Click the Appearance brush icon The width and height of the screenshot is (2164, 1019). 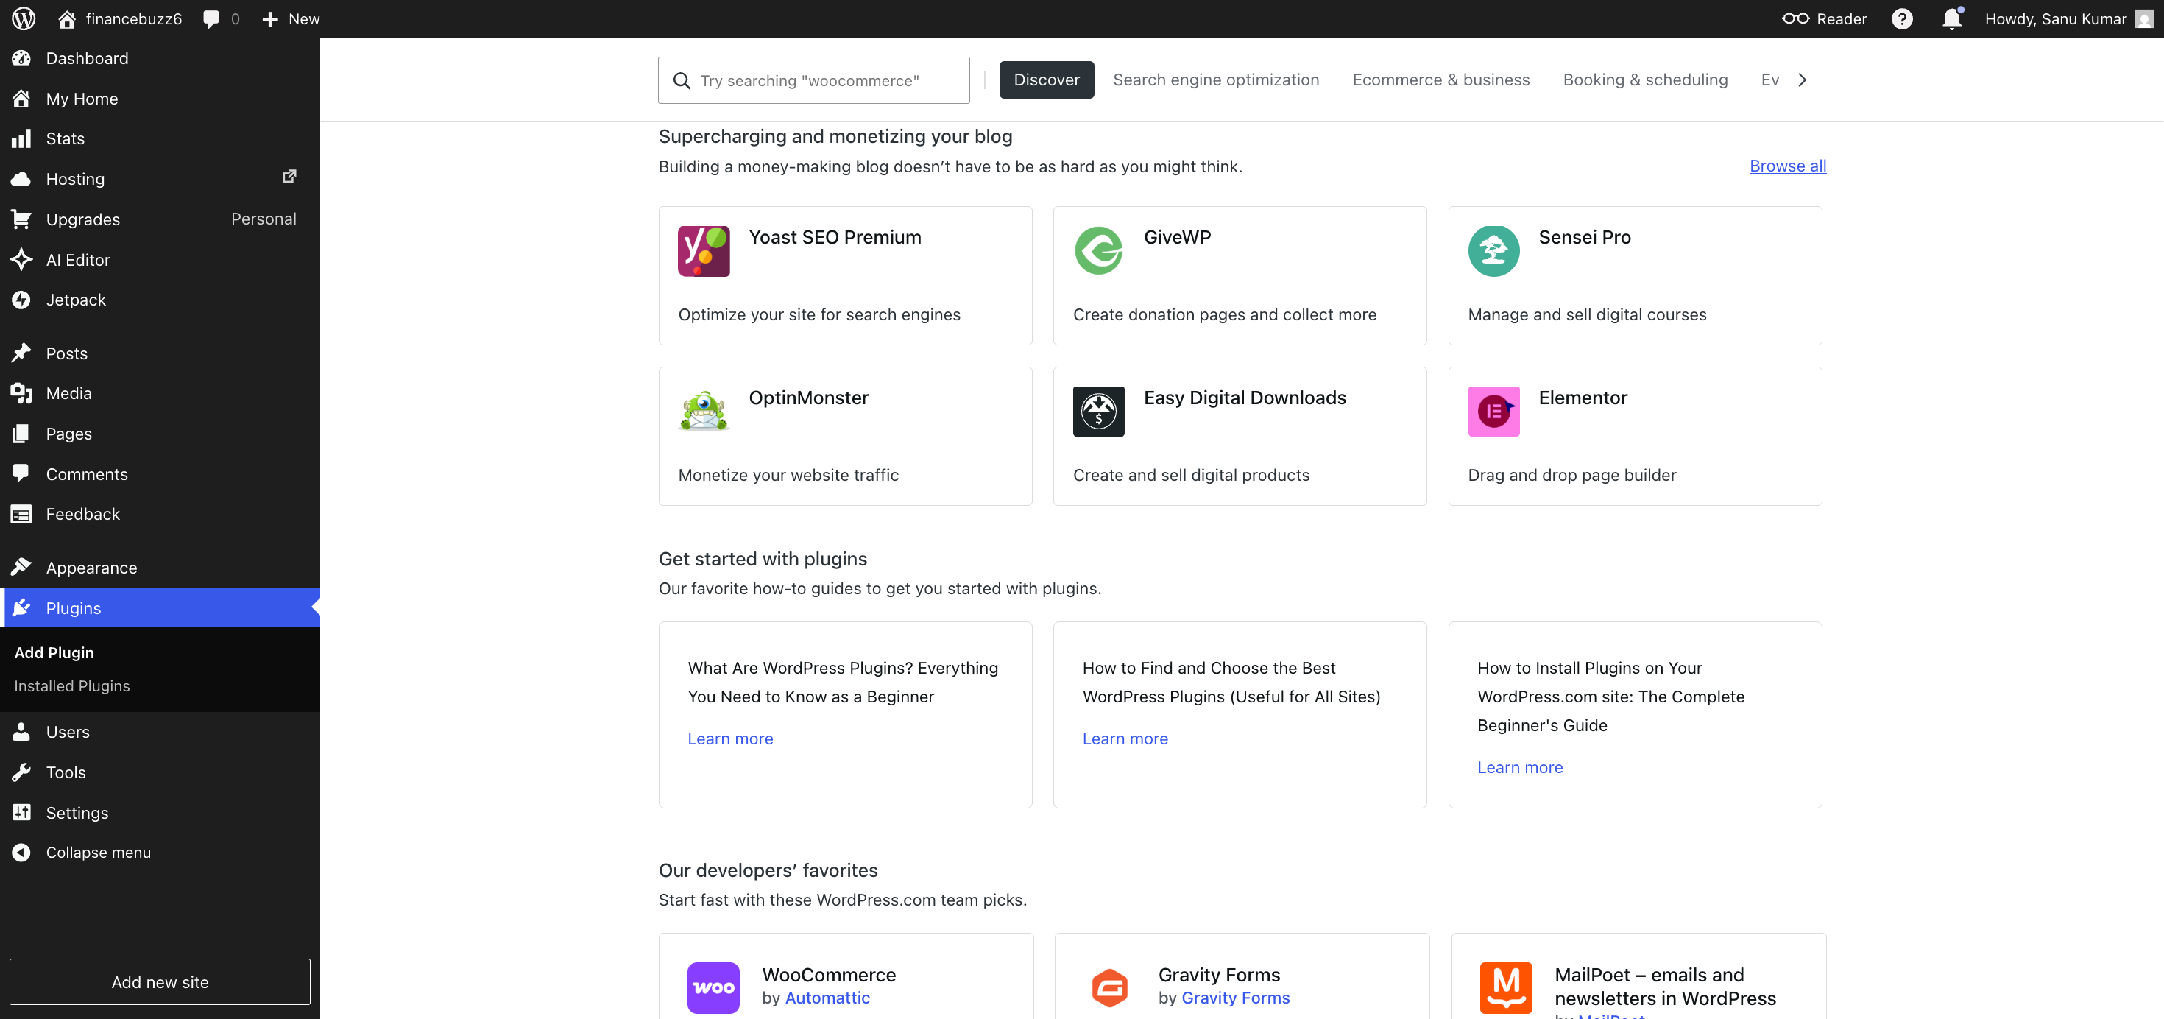[22, 567]
